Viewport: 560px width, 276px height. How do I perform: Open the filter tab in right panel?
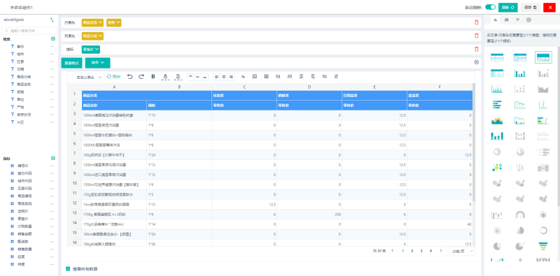pyautogui.click(x=517, y=20)
